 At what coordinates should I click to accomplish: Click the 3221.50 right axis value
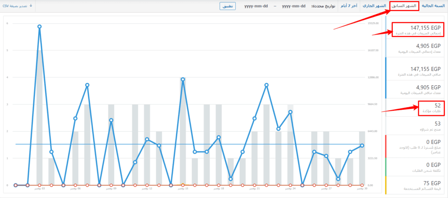(373, 158)
